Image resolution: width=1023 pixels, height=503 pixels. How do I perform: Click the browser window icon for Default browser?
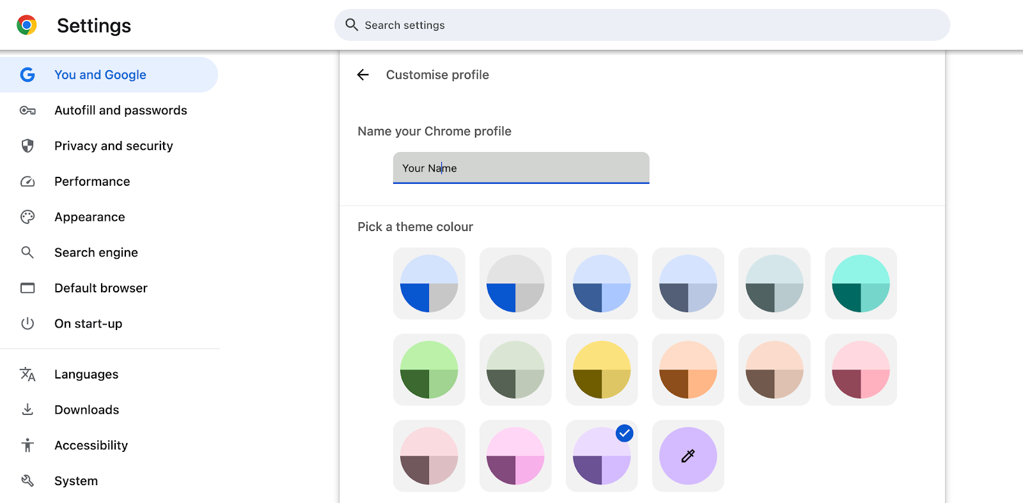[27, 288]
